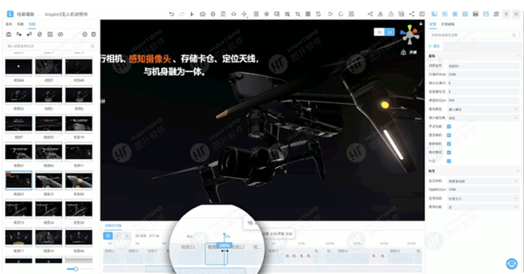Open the dropdown directly above the 1500 field

[483, 181]
